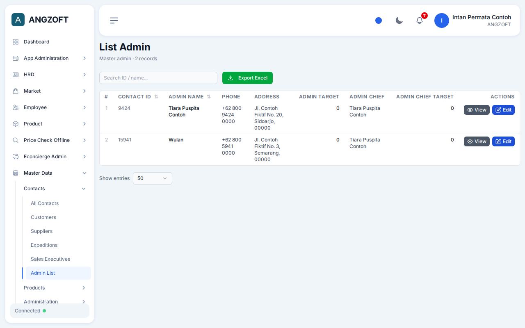Expand App Administration chevron
Viewport: 525px width, 328px height.
84,58
